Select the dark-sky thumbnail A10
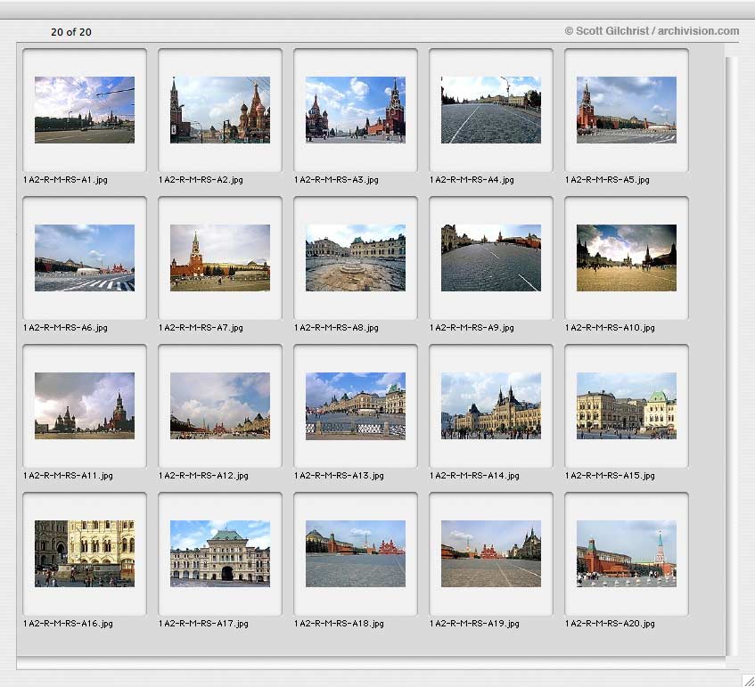Image resolution: width=755 pixels, height=687 pixels. click(x=627, y=258)
